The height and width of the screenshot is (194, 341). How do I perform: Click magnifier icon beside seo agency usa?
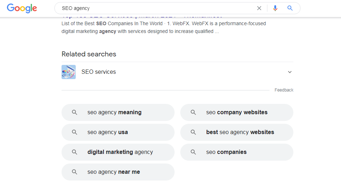(x=75, y=132)
